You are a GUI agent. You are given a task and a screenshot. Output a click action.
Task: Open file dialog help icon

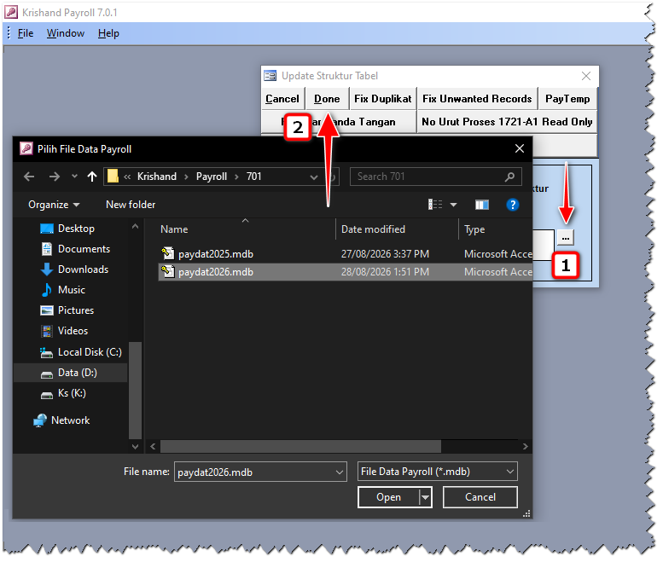(x=513, y=205)
